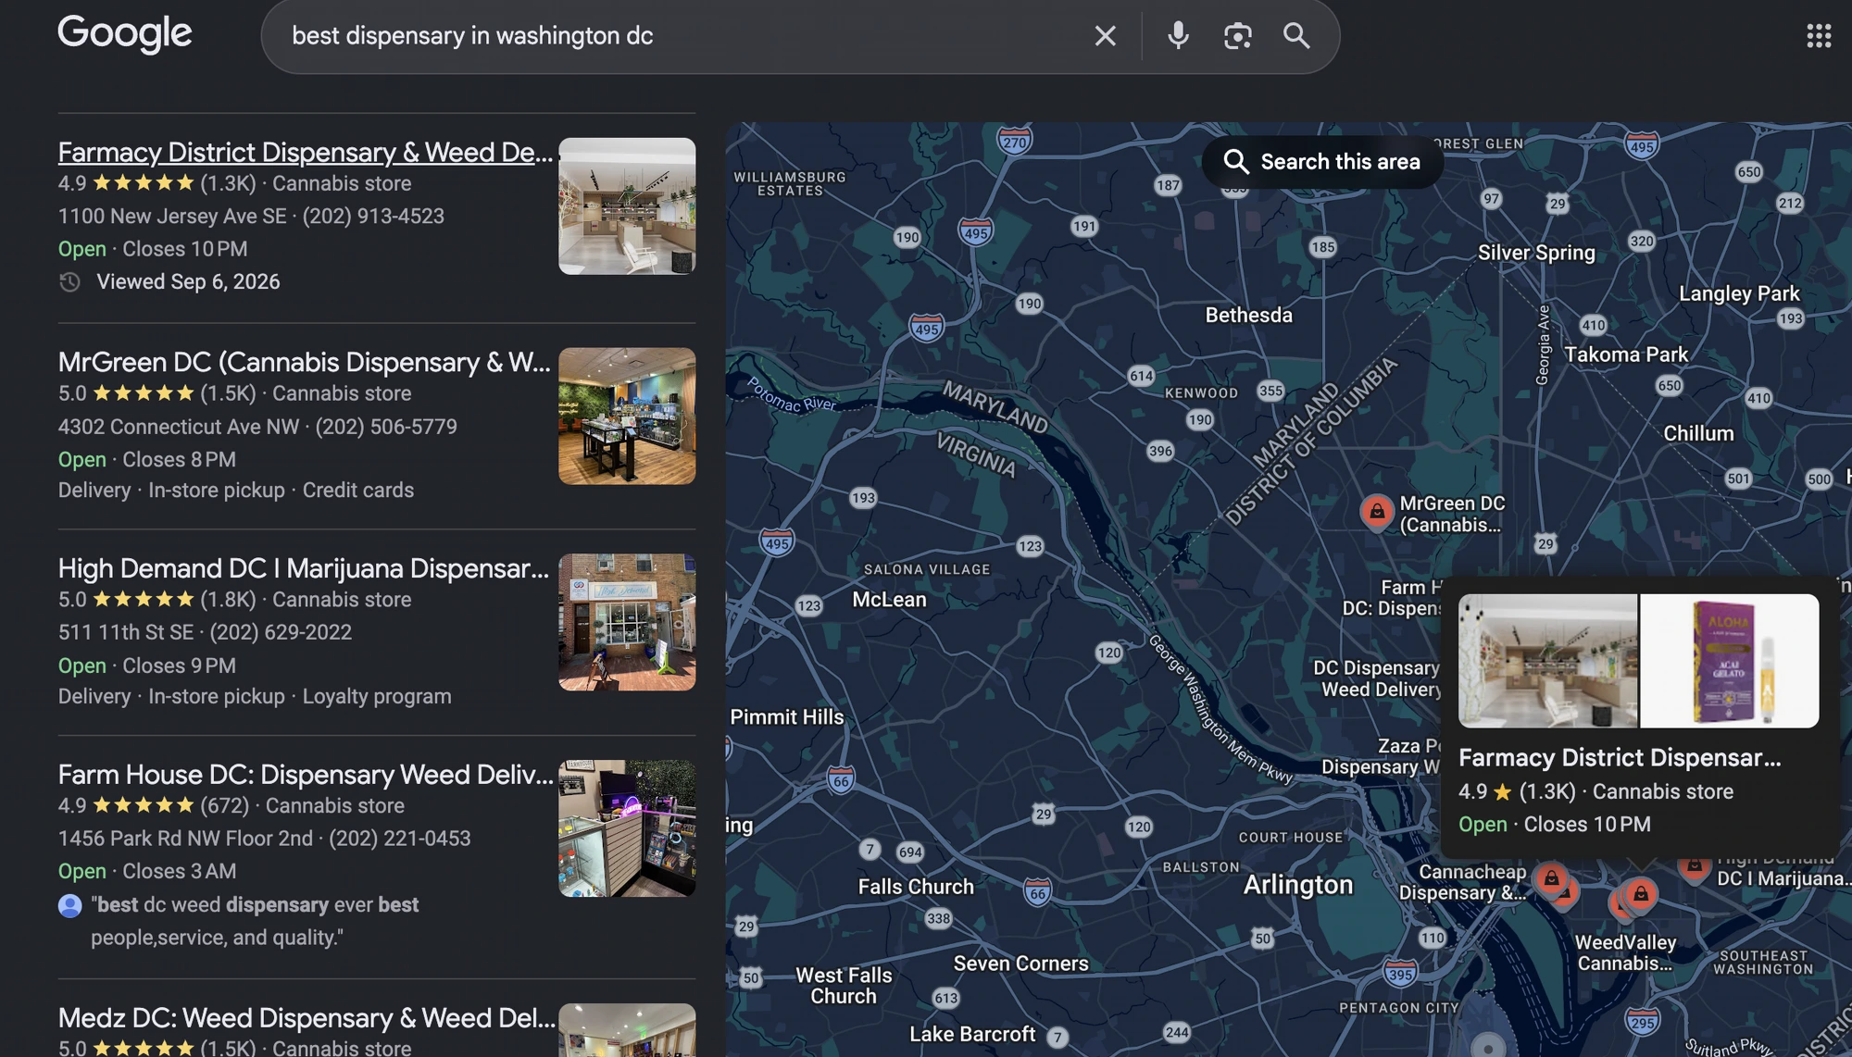Open High Demand DC listing title
This screenshot has height=1057, width=1852.
[x=304, y=568]
